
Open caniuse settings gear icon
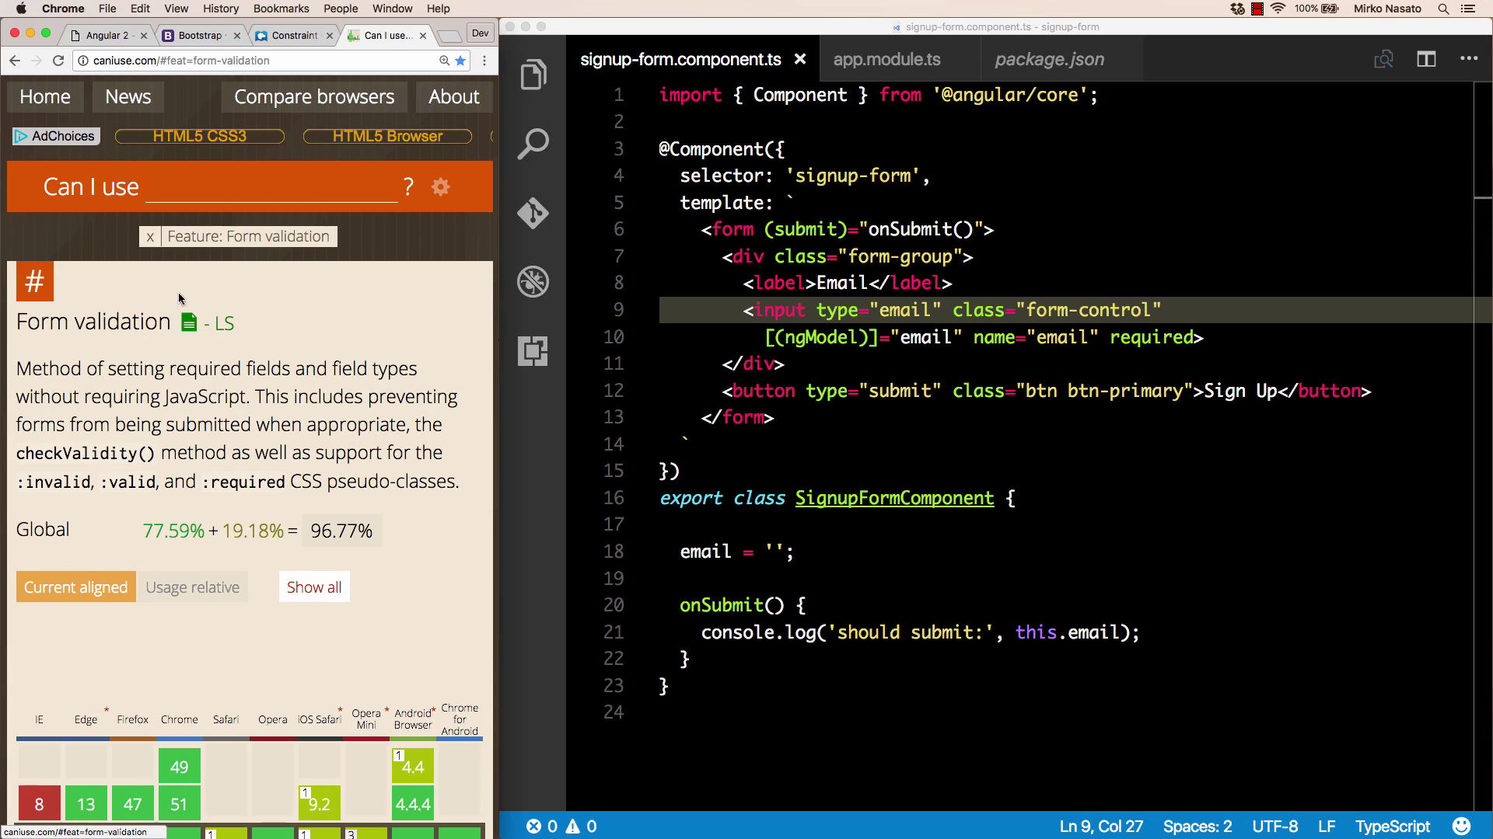coord(441,187)
